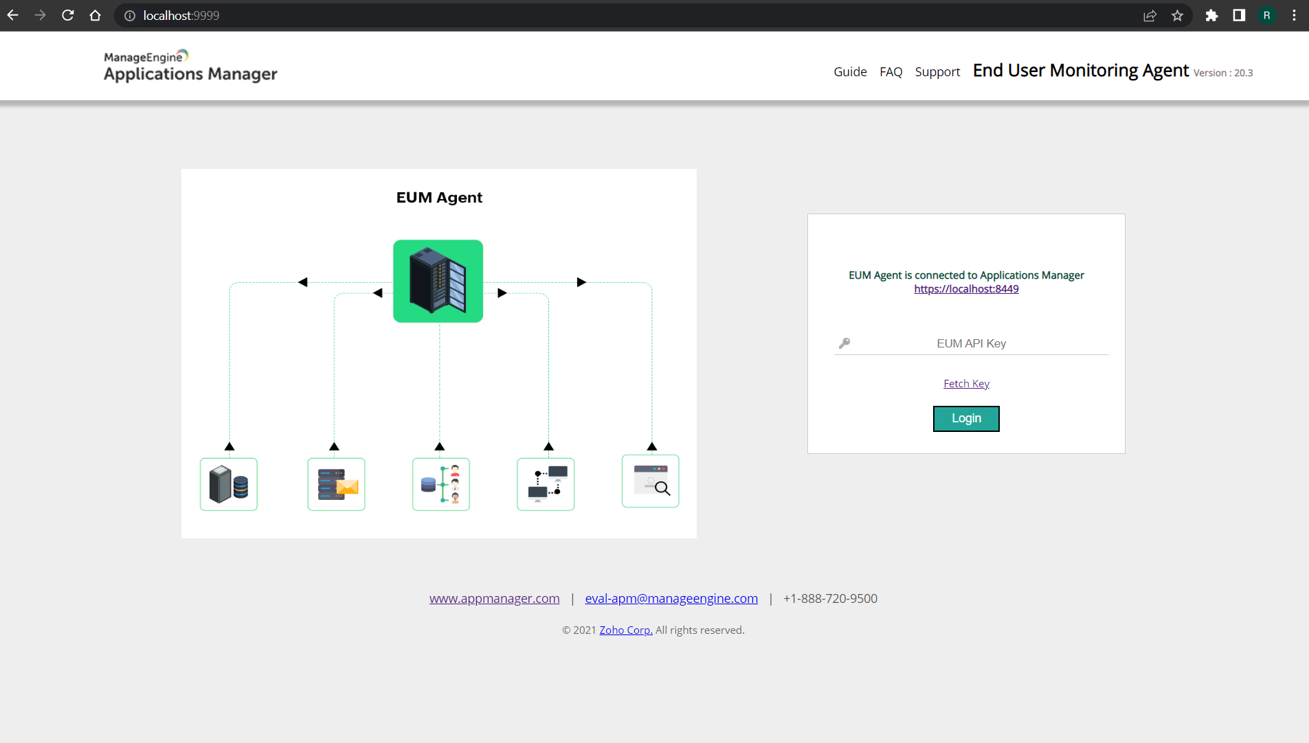Open the https://localhost:8449 link
Screen dimensions: 1309x743
click(x=966, y=289)
